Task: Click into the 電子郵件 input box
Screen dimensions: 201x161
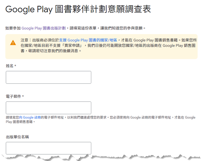Action: (x=48, y=108)
